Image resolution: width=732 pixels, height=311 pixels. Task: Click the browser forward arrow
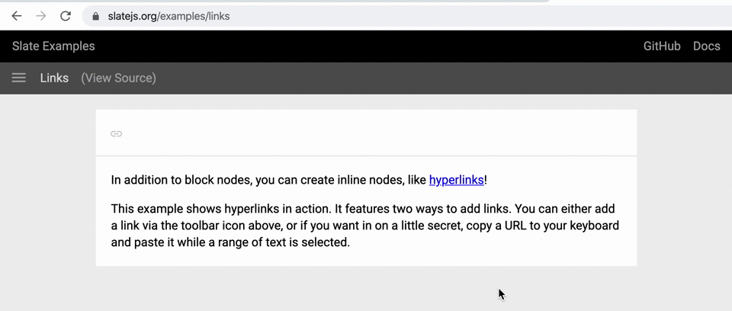(x=41, y=16)
